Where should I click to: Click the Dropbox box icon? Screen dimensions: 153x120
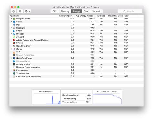[14, 34]
